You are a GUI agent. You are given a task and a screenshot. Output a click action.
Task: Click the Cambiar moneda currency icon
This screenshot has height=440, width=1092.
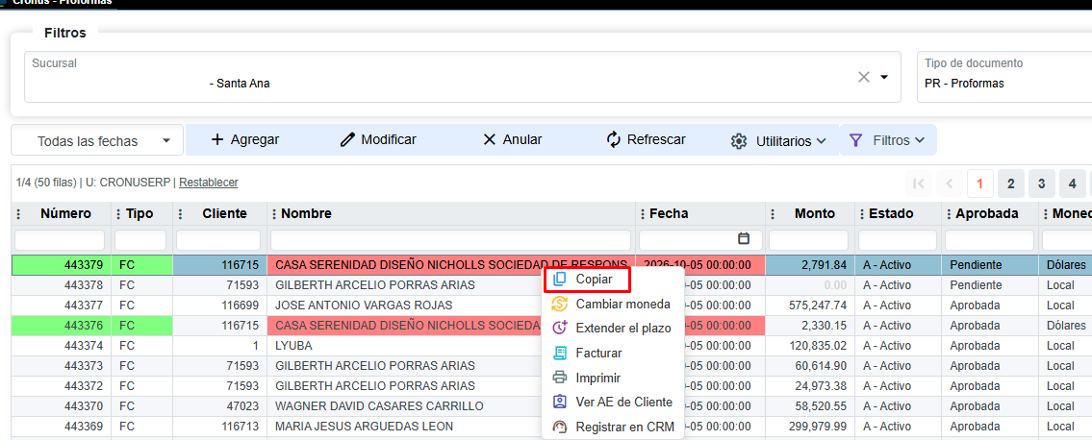(x=560, y=304)
